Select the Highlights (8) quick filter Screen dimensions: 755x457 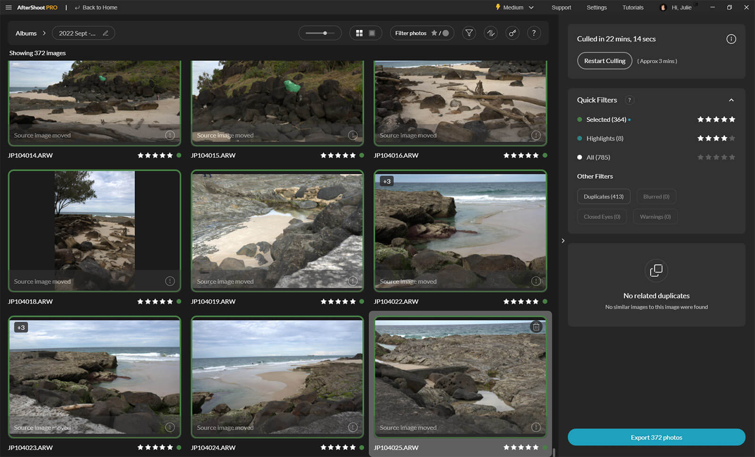(x=604, y=139)
